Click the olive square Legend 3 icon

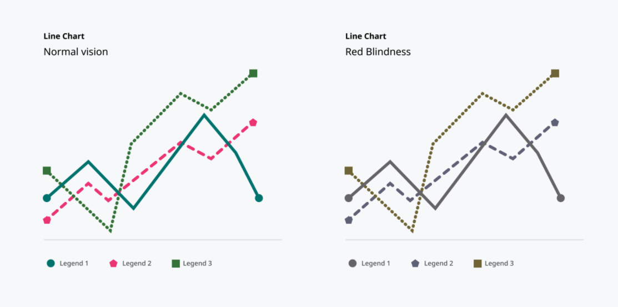(478, 264)
